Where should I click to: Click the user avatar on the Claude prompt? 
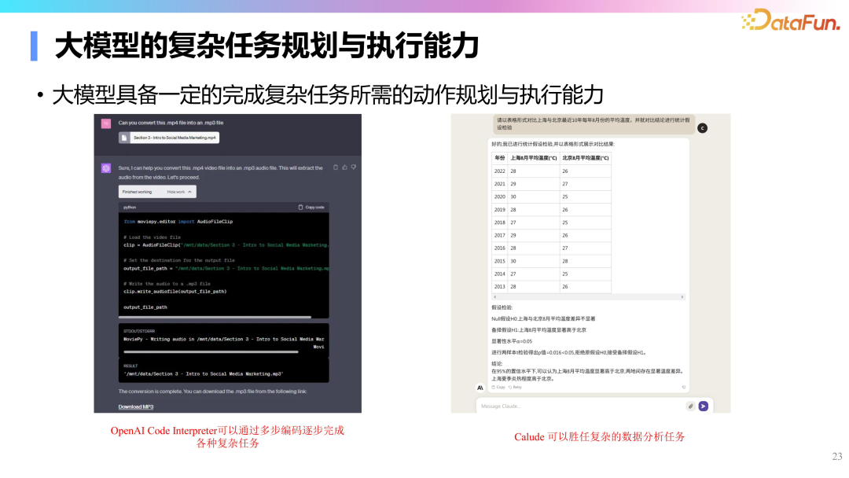[x=702, y=127]
